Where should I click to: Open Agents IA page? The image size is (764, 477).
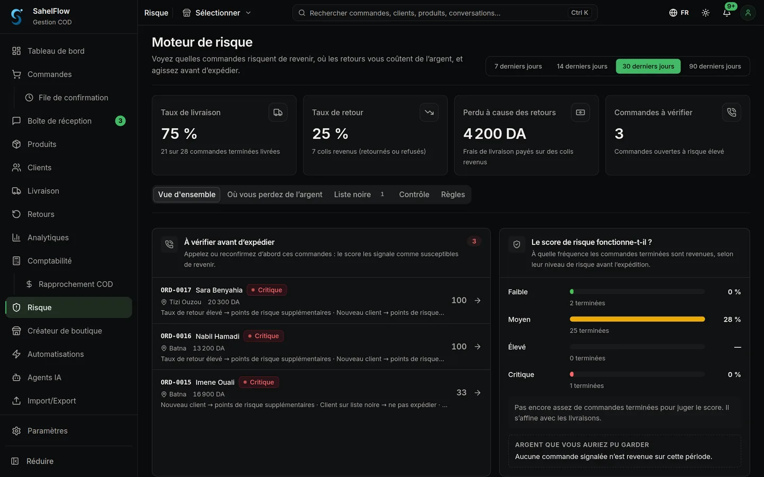69,377
